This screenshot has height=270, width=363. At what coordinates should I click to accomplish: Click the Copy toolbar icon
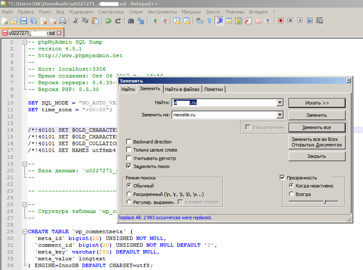(x=85, y=21)
